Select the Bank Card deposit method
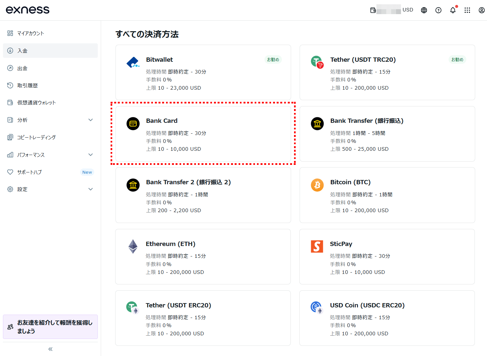The image size is (487, 356). click(x=203, y=134)
